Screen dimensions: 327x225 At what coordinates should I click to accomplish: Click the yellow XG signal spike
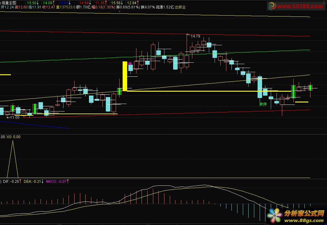coord(13,159)
